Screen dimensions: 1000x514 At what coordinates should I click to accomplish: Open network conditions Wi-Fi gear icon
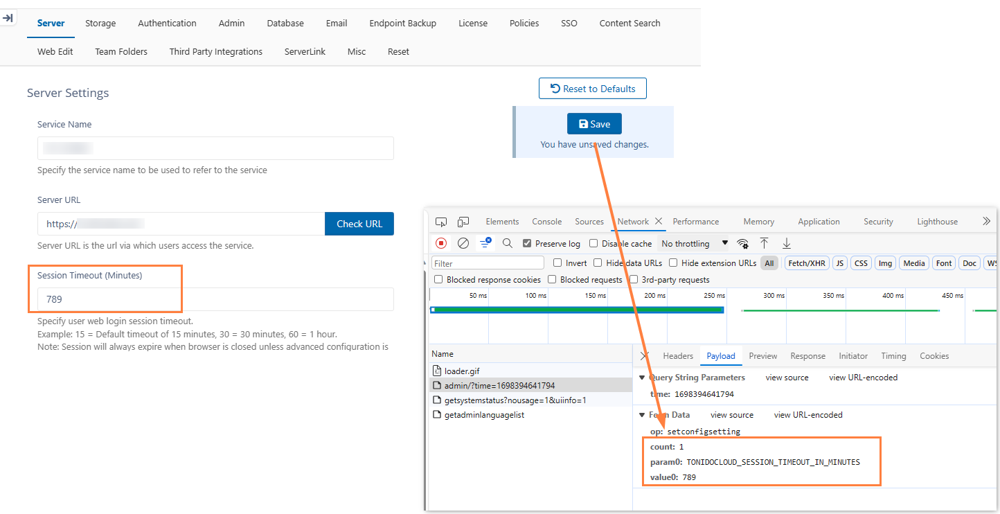click(743, 243)
